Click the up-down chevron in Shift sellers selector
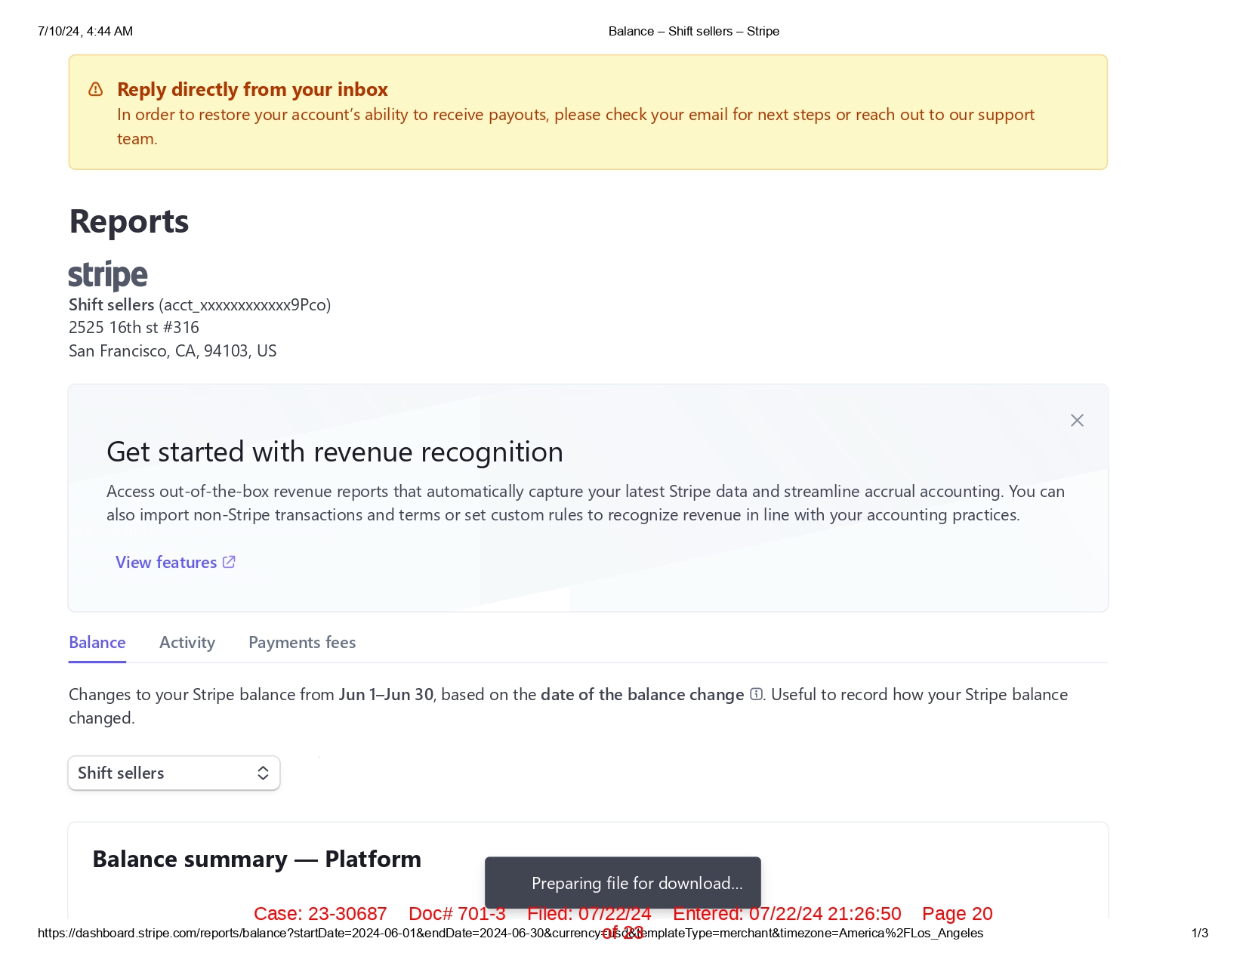Image resolution: width=1246 pixels, height=963 pixels. point(263,773)
